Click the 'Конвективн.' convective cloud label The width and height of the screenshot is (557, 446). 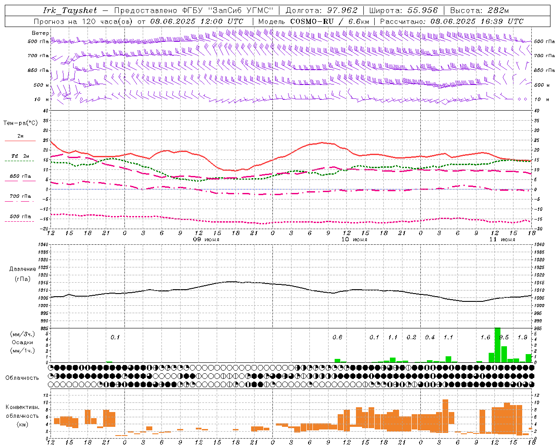pyautogui.click(x=22, y=407)
